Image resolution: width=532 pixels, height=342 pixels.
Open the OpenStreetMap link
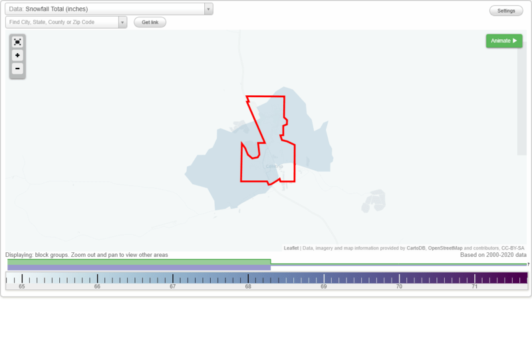coord(445,248)
